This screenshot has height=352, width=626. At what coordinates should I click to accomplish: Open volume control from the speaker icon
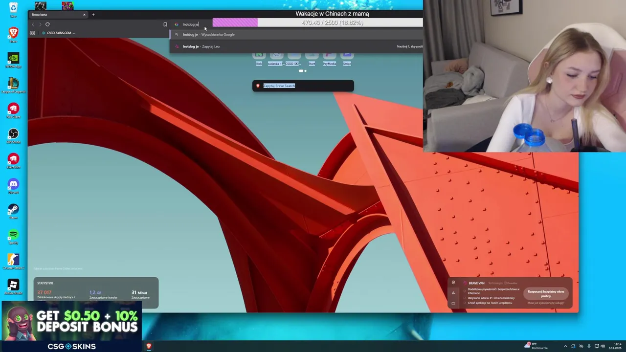click(603, 346)
